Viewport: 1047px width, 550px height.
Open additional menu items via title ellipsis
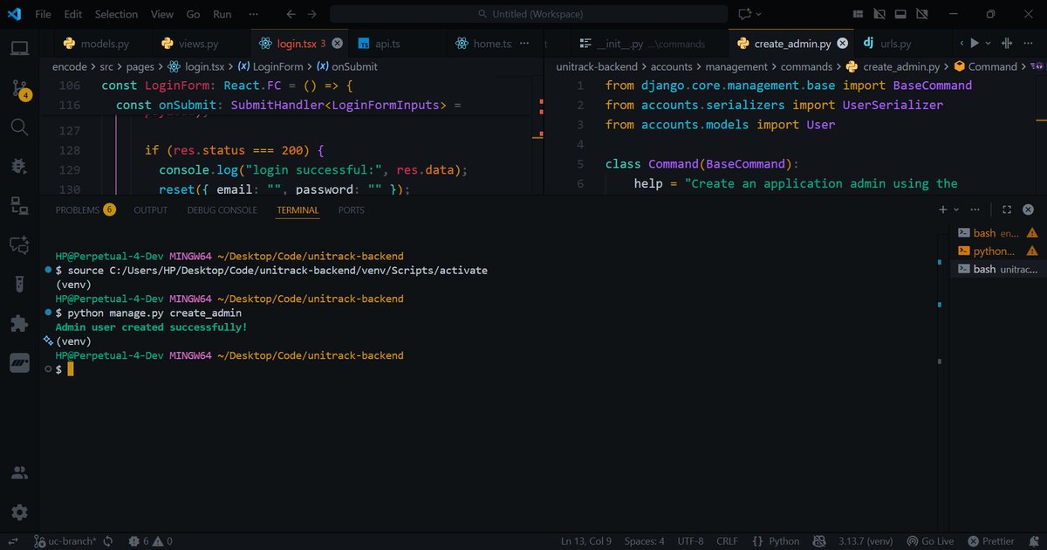(254, 14)
